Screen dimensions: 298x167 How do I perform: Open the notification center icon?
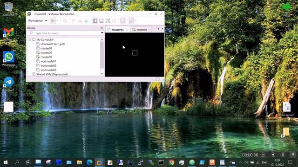[290, 162]
